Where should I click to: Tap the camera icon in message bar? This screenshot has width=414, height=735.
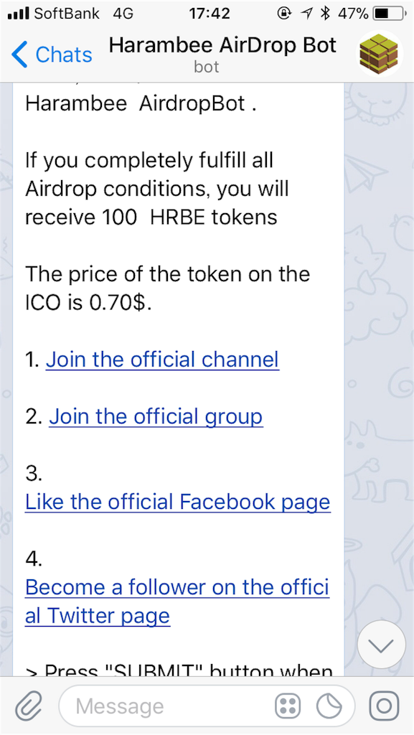click(x=384, y=706)
